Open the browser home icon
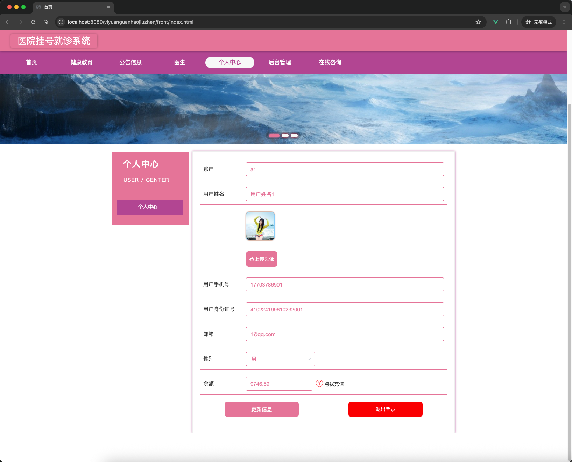The height and width of the screenshot is (462, 572). (46, 22)
